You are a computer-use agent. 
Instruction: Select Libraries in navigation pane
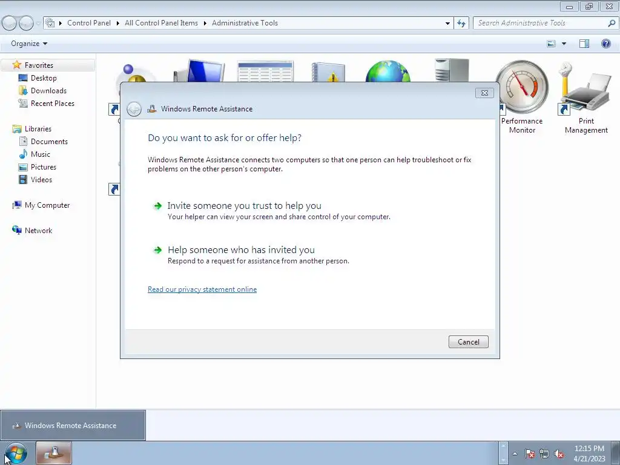coord(38,128)
